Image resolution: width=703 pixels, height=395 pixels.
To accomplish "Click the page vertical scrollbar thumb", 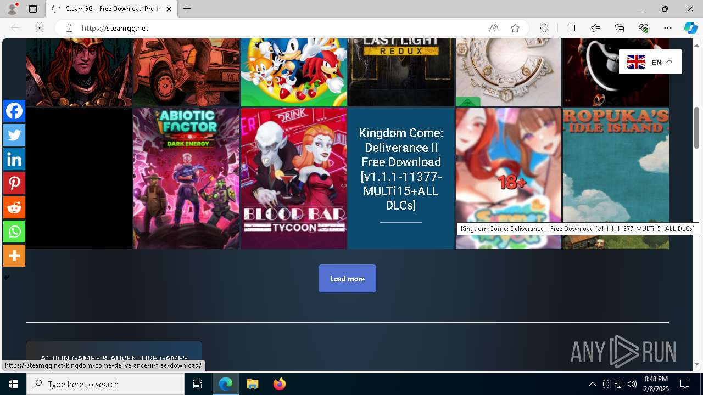I will (696, 127).
